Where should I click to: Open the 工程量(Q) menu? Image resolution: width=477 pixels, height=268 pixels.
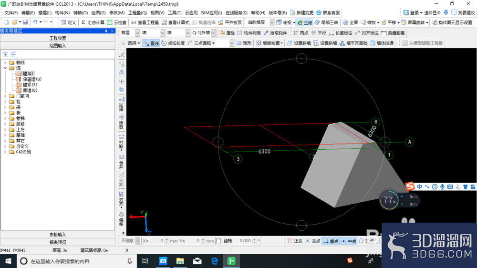137,13
